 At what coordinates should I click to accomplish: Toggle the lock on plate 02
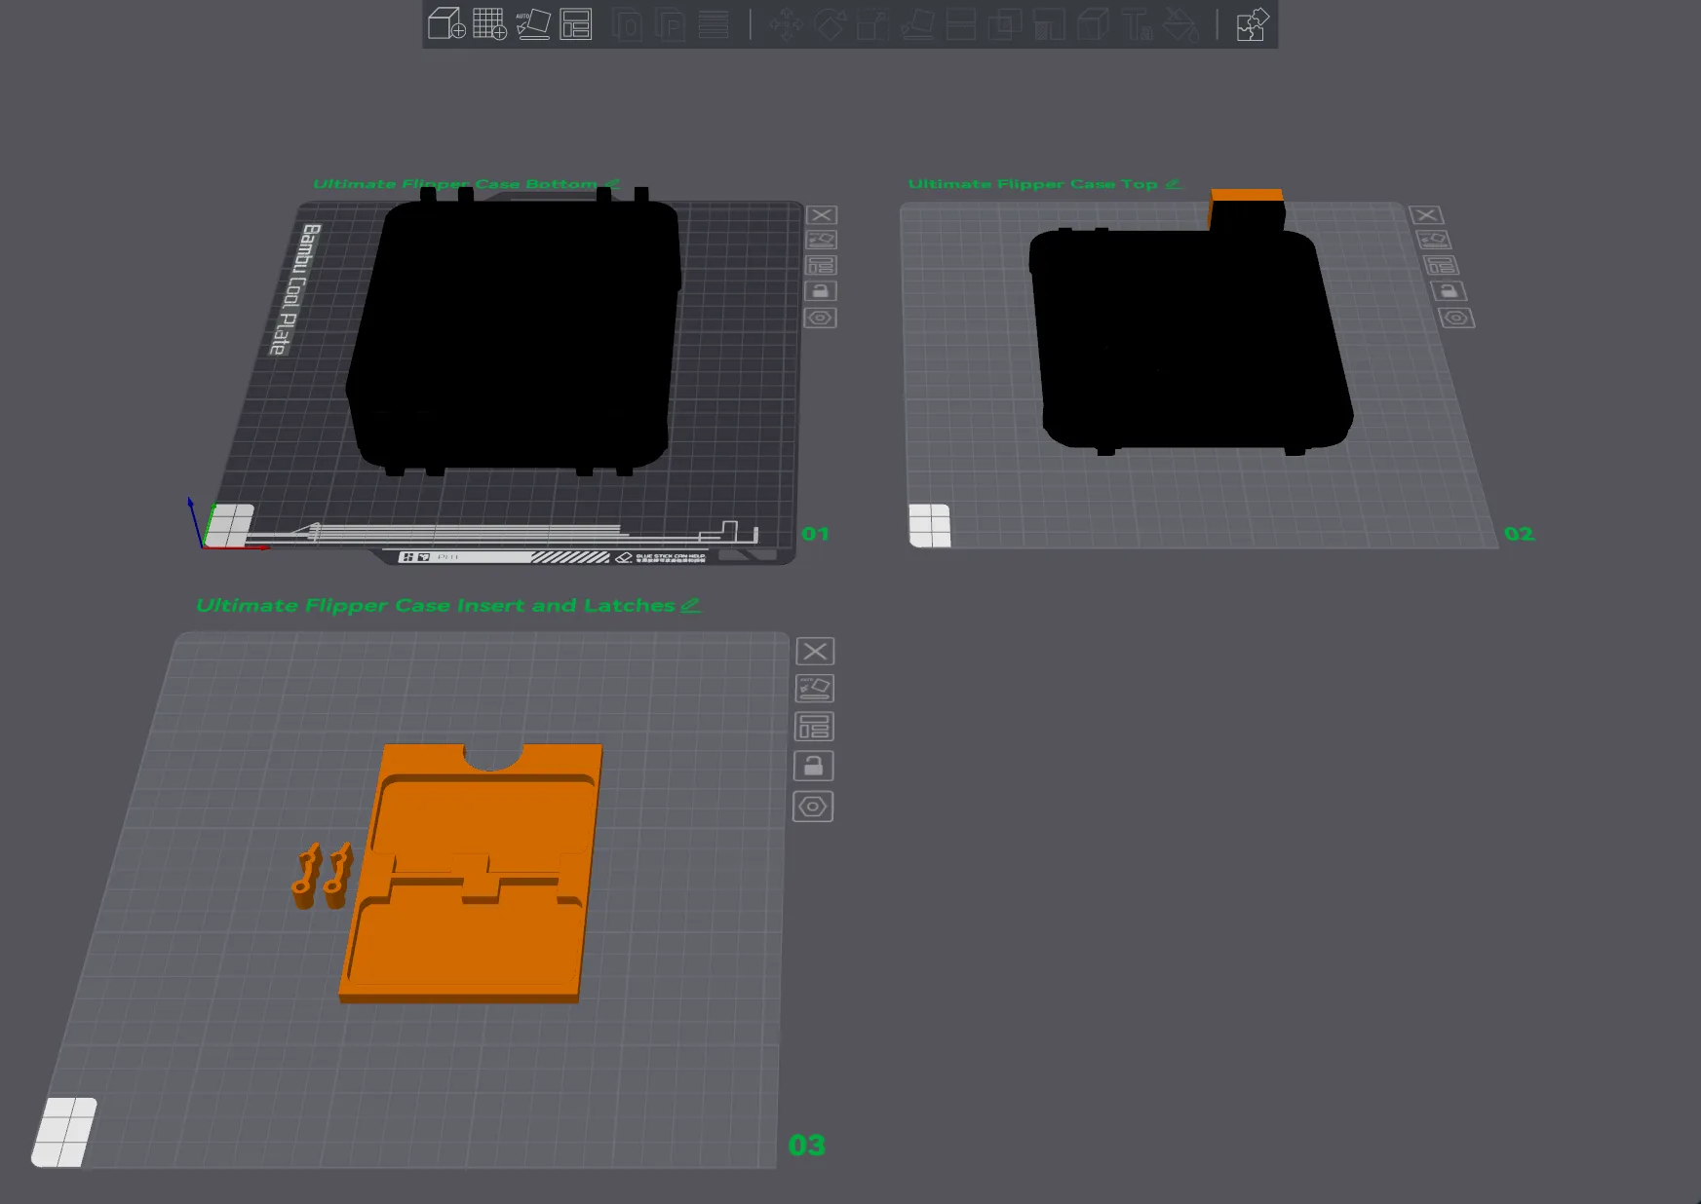(1448, 291)
